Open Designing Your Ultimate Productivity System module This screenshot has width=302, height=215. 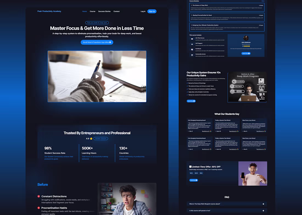(227, 27)
